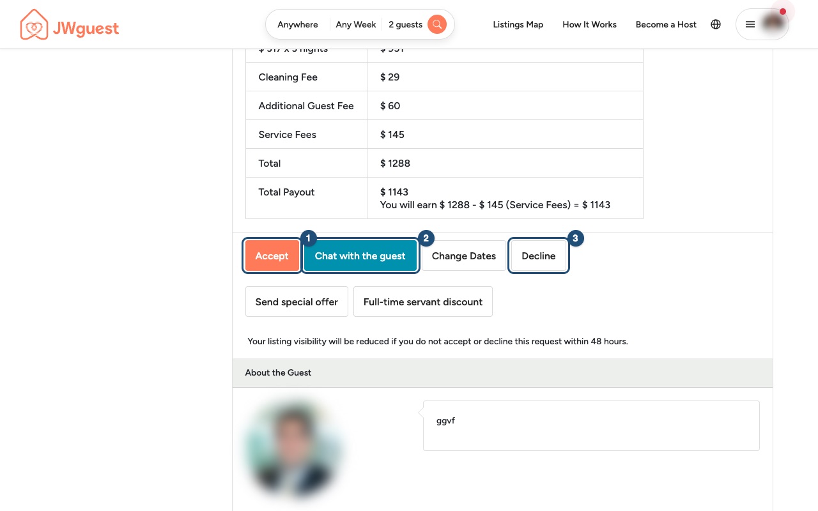Viewport: 818px width, 511px height.
Task: Click the payout earnings calculation text
Action: click(x=495, y=205)
